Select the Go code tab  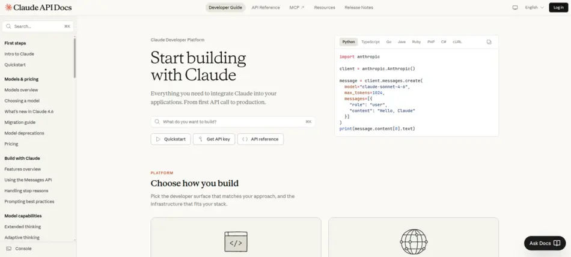pyautogui.click(x=388, y=42)
